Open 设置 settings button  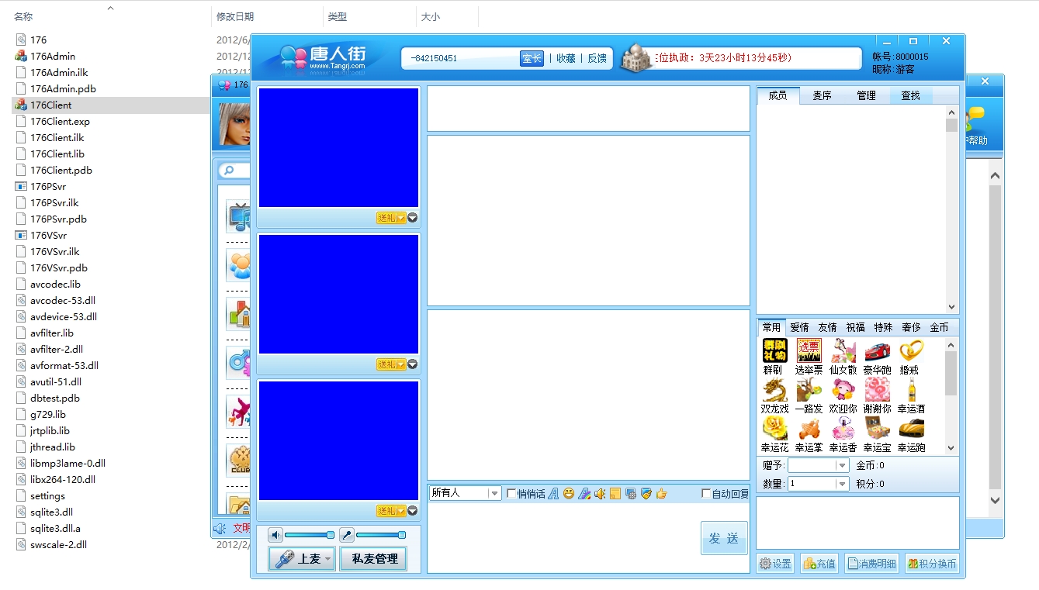point(775,564)
